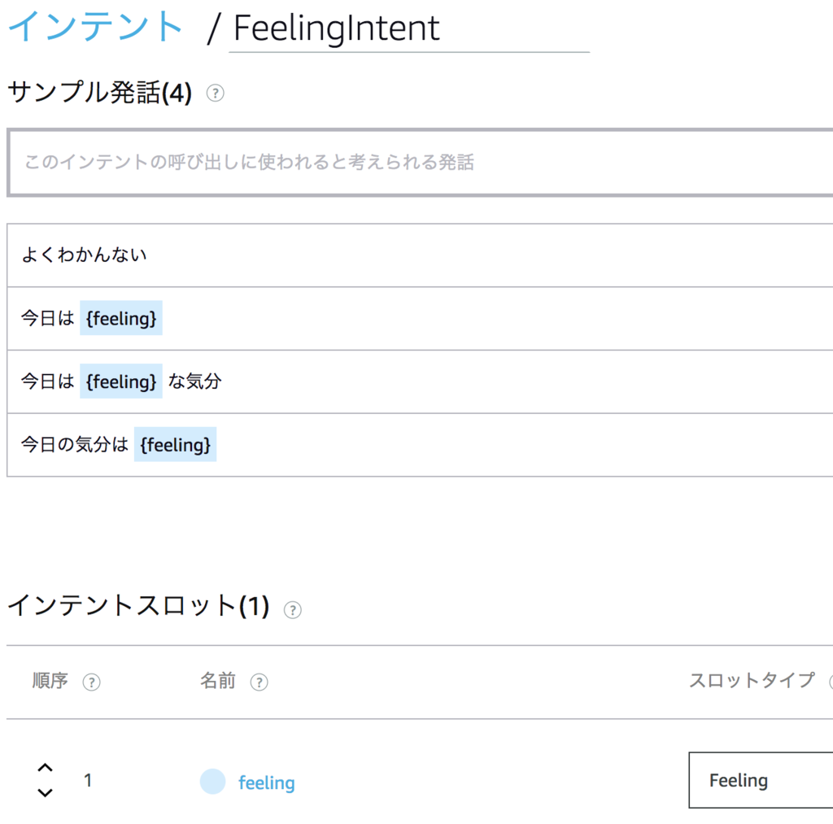Click {feeling} chip in 今日は {feeling} な気分

[x=120, y=381]
